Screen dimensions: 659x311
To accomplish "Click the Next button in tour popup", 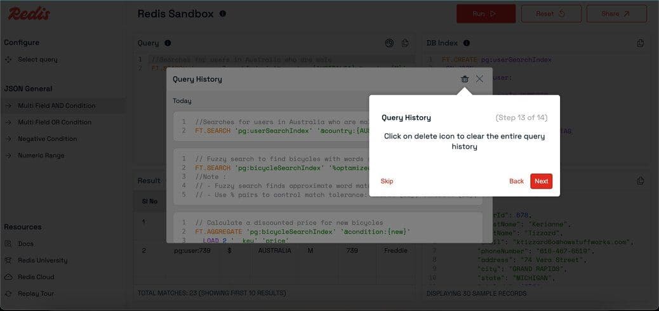I will point(541,181).
